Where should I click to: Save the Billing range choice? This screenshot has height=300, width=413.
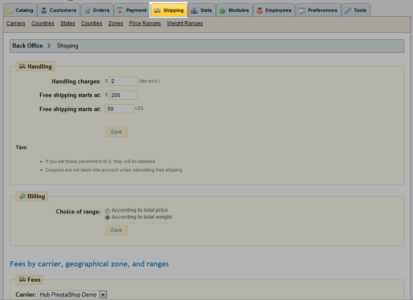116,230
